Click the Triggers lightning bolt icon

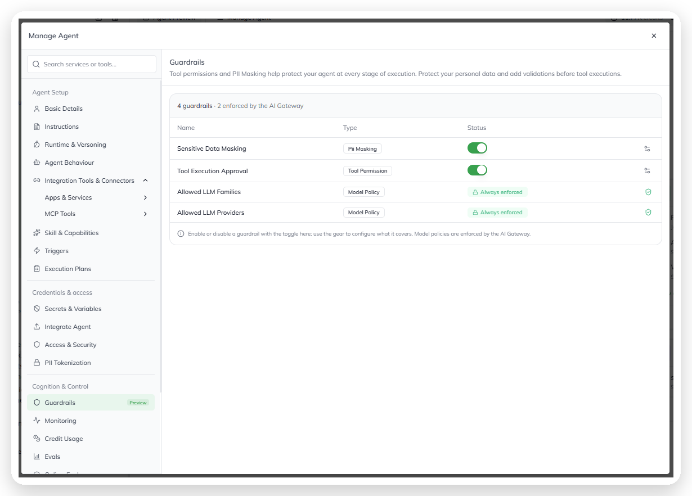tap(37, 251)
